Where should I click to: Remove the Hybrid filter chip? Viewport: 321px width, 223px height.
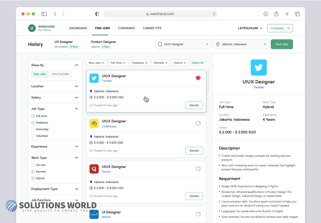[x=185, y=63]
